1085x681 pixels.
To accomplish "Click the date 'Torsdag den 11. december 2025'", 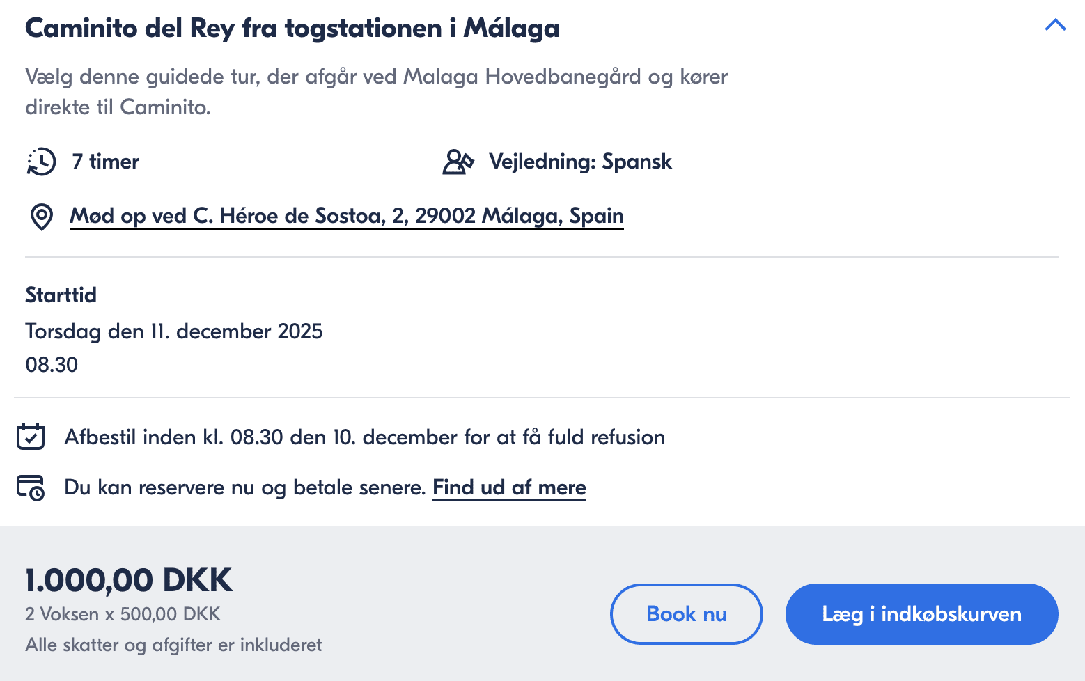I will click(174, 331).
